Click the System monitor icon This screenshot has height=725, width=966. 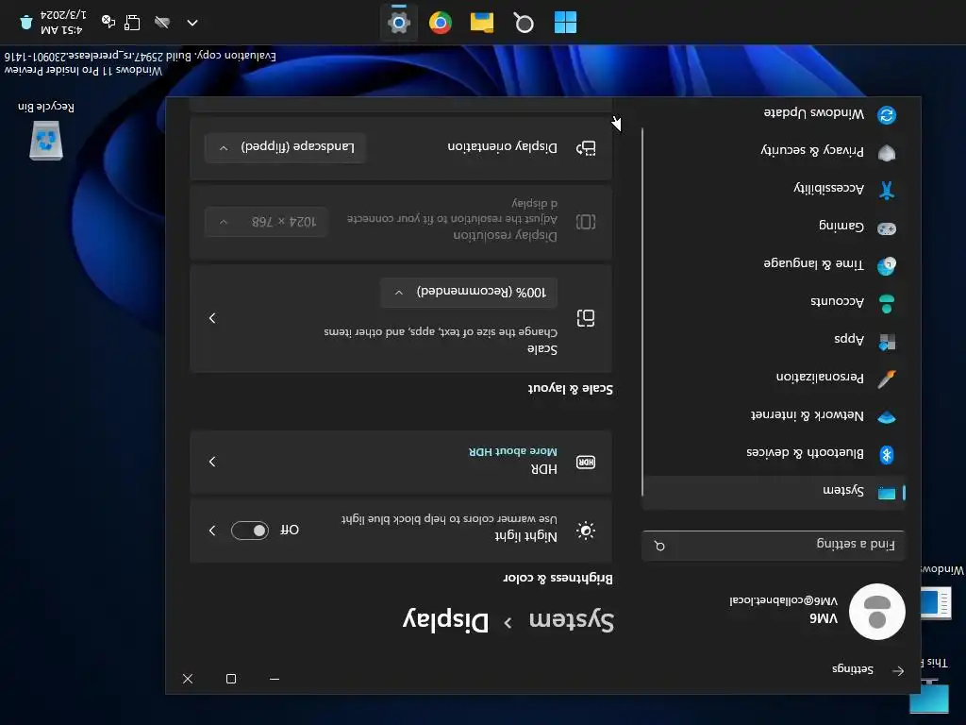pos(887,493)
